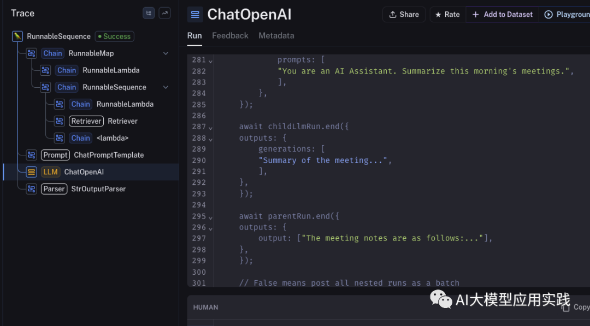The image size is (590, 326).
Task: Select the <lambda> chain row
Action: [91, 138]
